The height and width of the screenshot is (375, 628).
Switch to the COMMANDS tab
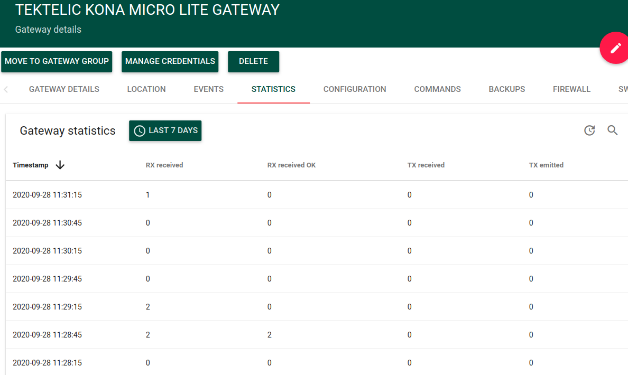tap(437, 89)
